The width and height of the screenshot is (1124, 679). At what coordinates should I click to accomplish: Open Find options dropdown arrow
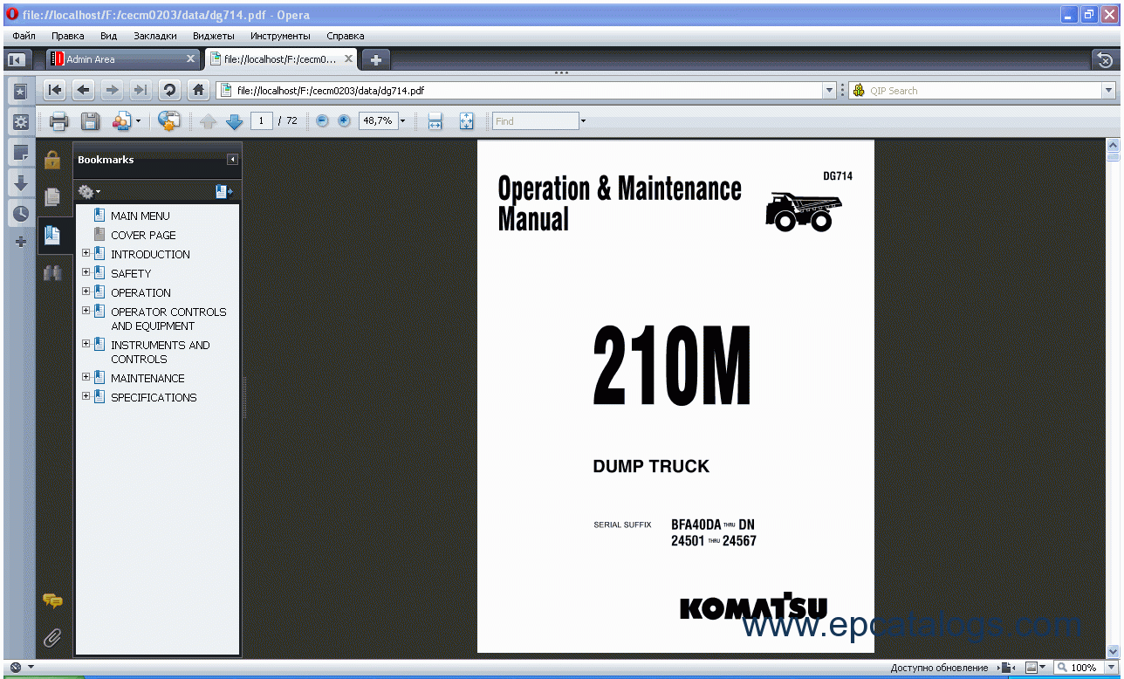(583, 121)
